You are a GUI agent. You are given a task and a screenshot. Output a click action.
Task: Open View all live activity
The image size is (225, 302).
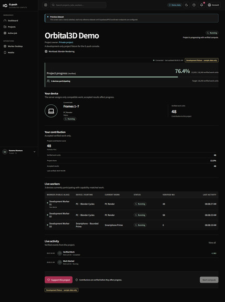(x=212, y=242)
